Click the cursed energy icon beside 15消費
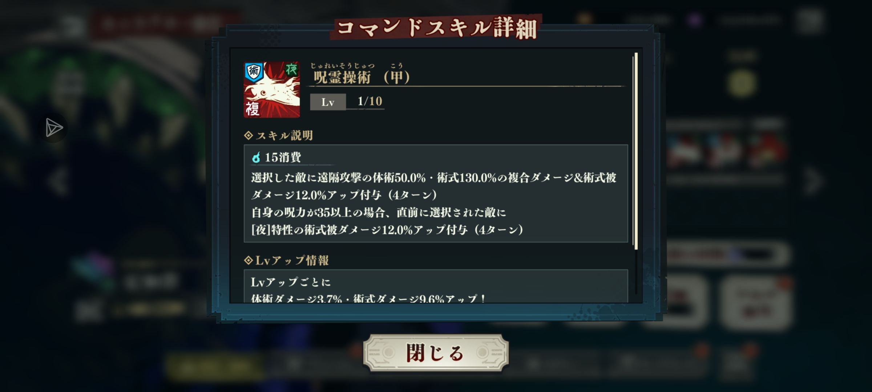The height and width of the screenshot is (392, 872). pyautogui.click(x=256, y=158)
